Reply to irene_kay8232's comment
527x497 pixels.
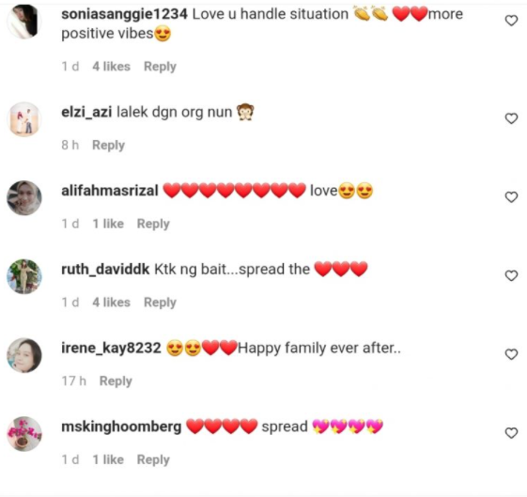(116, 381)
